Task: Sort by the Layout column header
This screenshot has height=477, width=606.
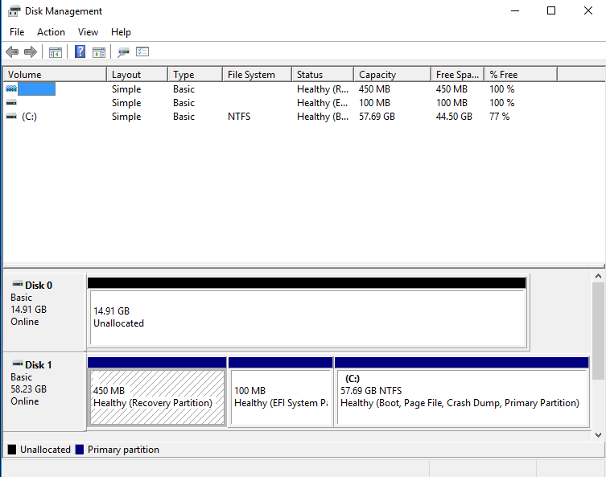Action: click(137, 75)
